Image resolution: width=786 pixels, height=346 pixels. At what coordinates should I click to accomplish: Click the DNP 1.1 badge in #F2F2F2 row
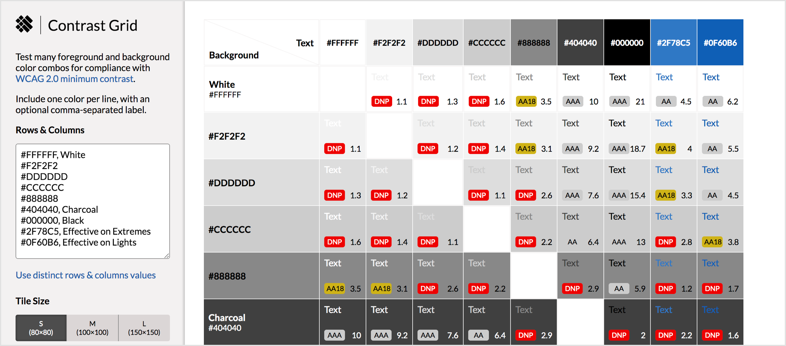(334, 149)
